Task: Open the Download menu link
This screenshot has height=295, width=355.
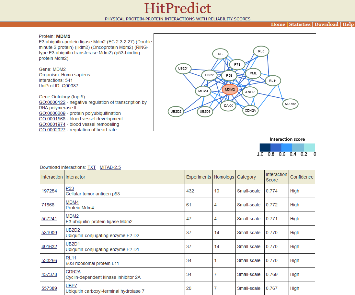Action: 326,24
